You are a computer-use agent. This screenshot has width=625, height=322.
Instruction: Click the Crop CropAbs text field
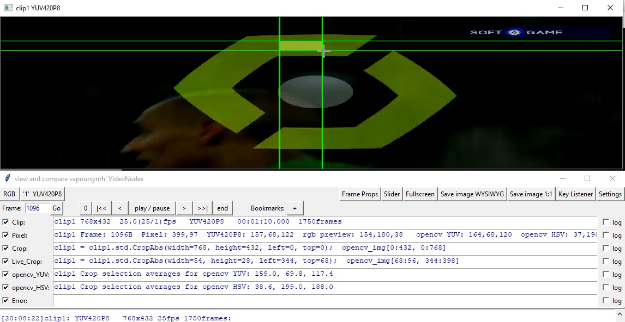pos(325,248)
